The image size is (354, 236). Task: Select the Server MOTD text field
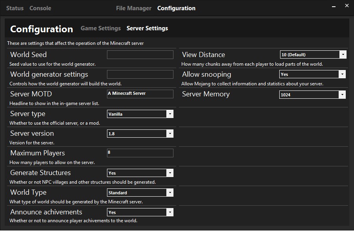point(140,94)
